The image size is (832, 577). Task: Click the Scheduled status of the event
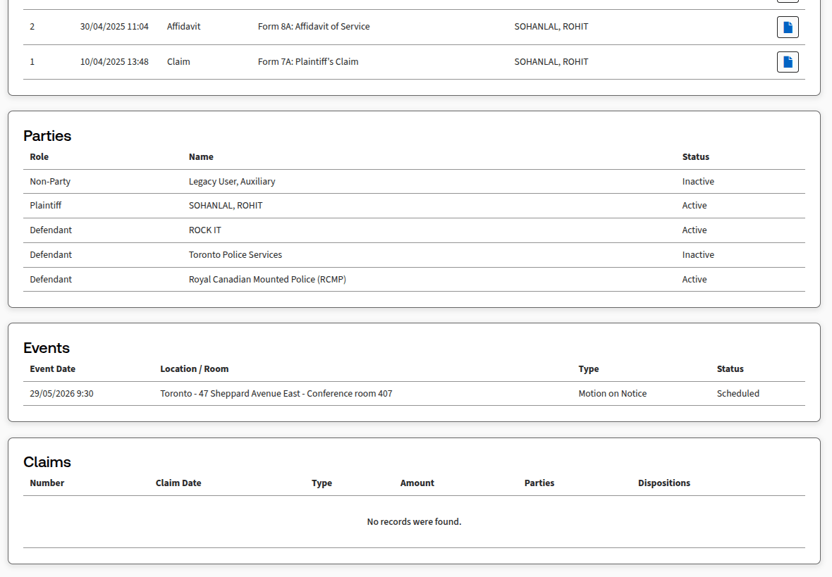[x=738, y=394]
